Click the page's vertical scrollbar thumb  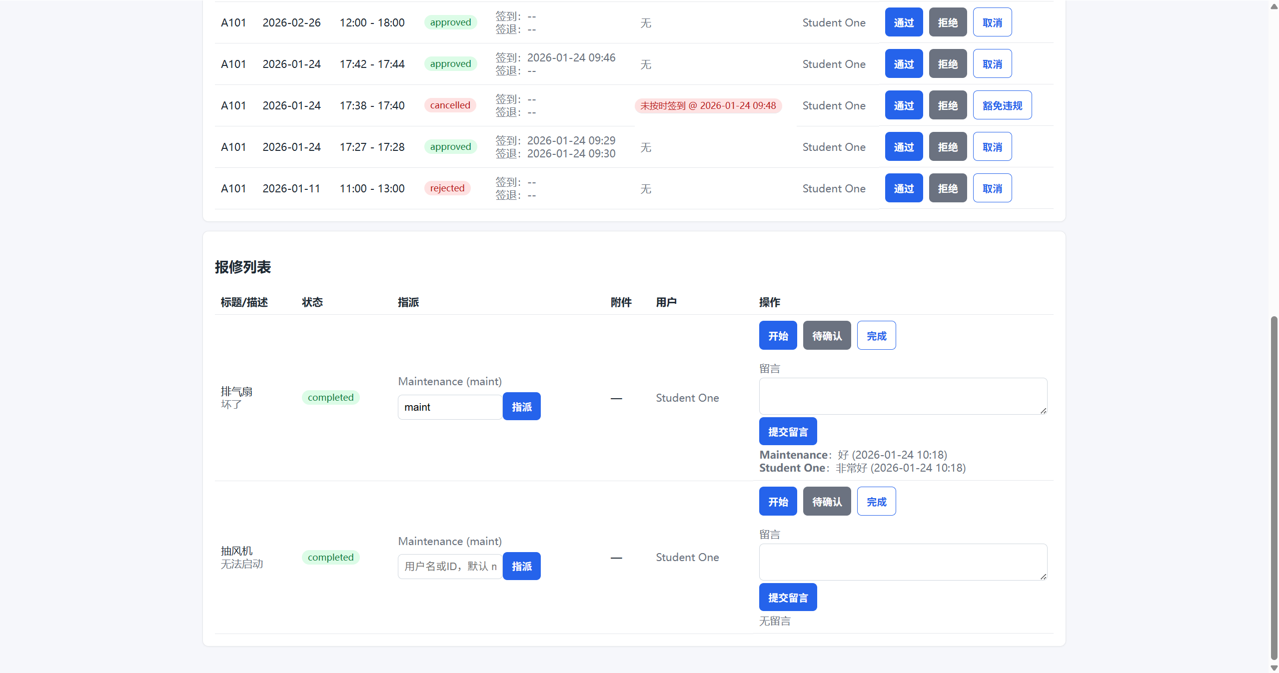tap(1274, 487)
